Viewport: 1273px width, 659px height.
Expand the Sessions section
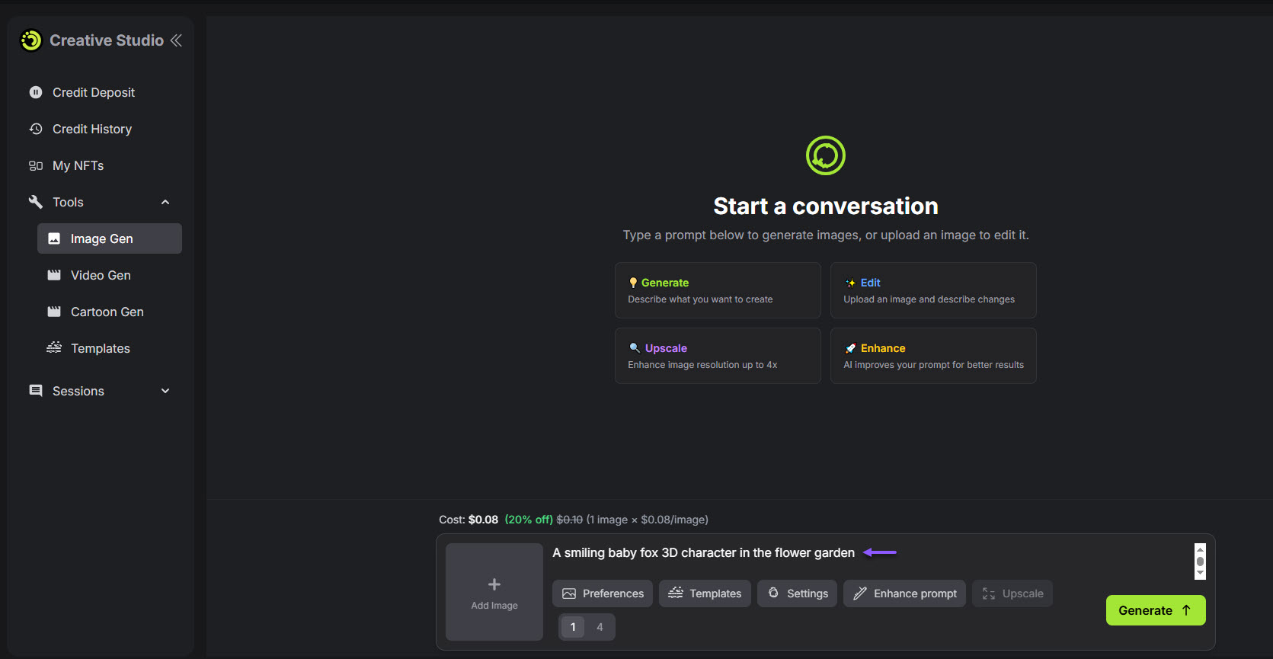point(165,391)
